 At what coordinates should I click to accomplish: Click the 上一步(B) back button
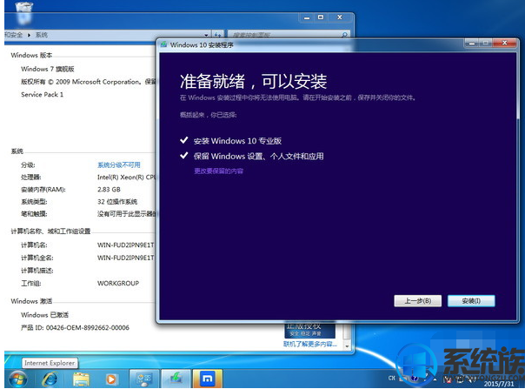coord(417,301)
